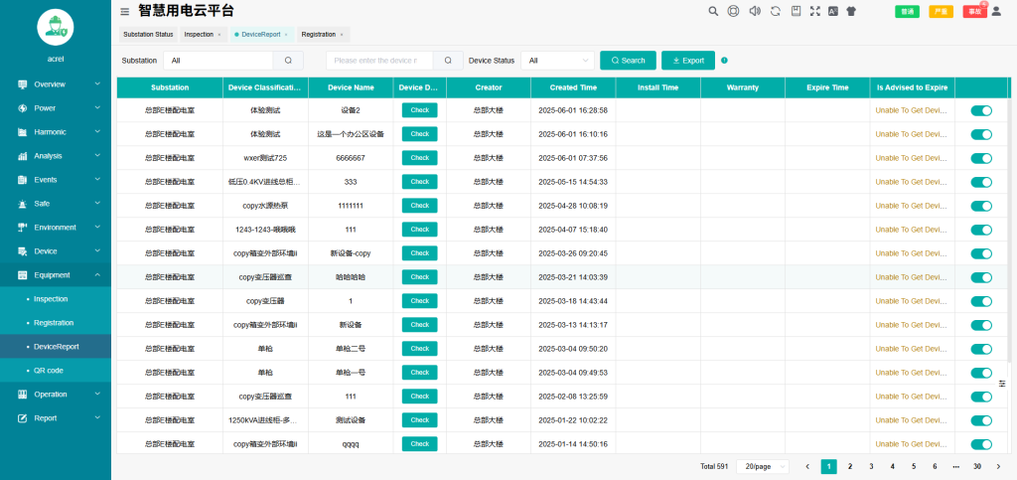Close the Inspection tab with its x
Screen dimensions: 1017x480
(219, 35)
